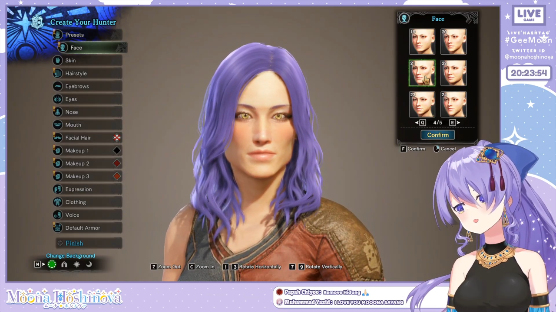
Task: Click the Z key Zoom Out hint
Action: coord(165,267)
